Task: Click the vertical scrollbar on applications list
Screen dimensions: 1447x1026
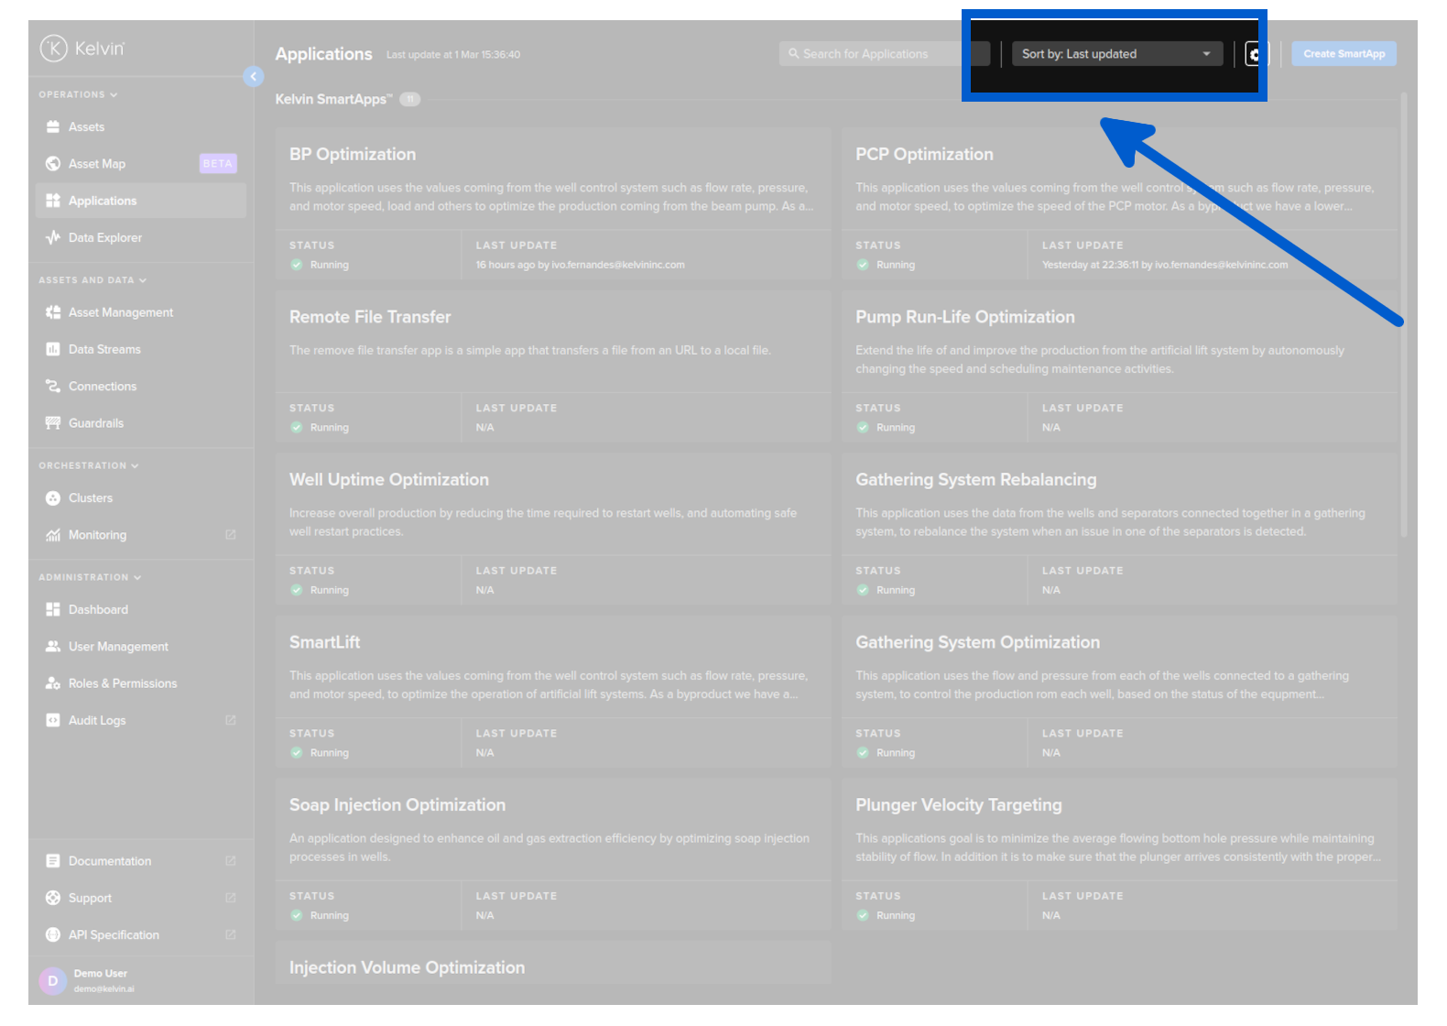Action: click(1403, 311)
